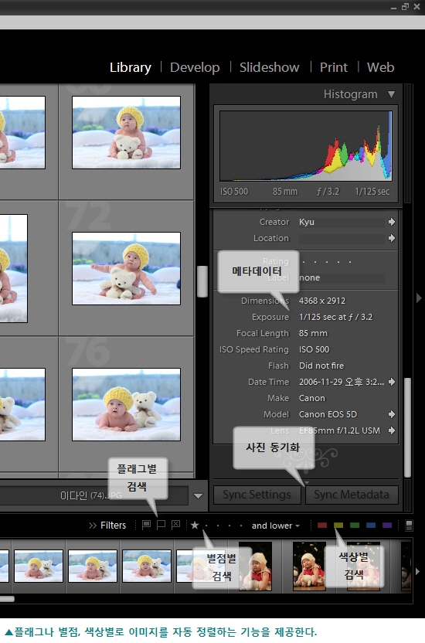Switch to the Library module

point(131,68)
